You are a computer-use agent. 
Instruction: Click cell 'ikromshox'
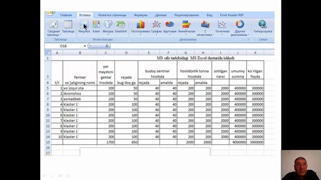pyautogui.click(x=80, y=93)
